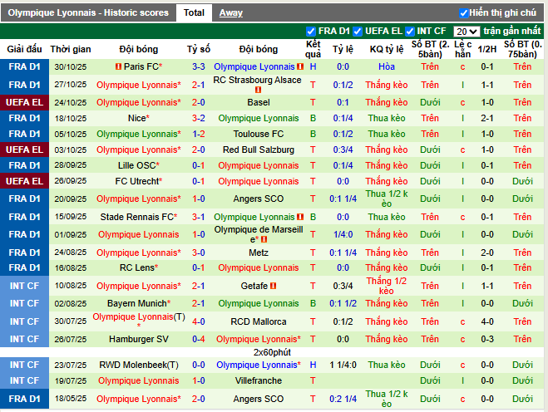The width and height of the screenshot is (548, 412).
Task: Open the Hamburger SV team link
Action: tap(138, 339)
